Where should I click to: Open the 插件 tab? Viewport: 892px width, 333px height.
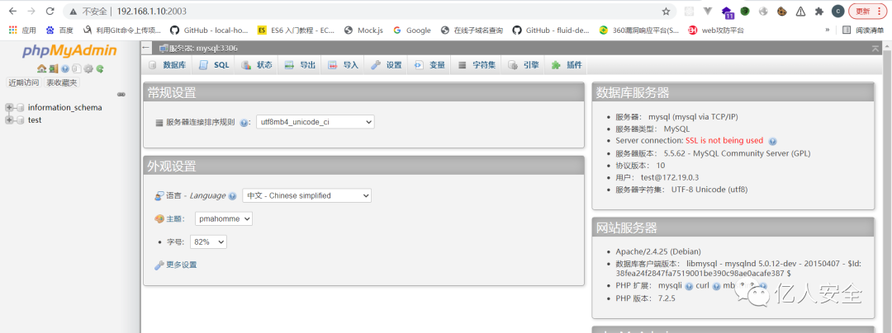pyautogui.click(x=567, y=65)
